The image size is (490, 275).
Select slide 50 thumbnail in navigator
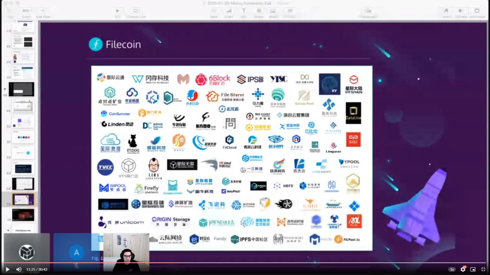point(23,122)
